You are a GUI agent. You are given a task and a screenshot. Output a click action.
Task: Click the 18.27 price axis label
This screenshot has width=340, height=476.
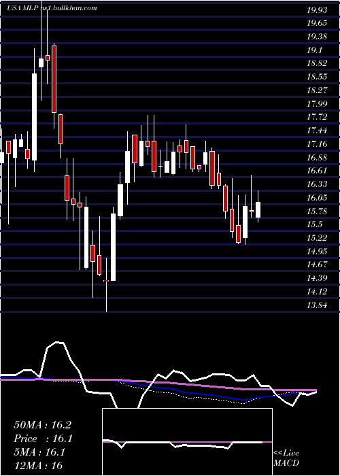tap(318, 90)
